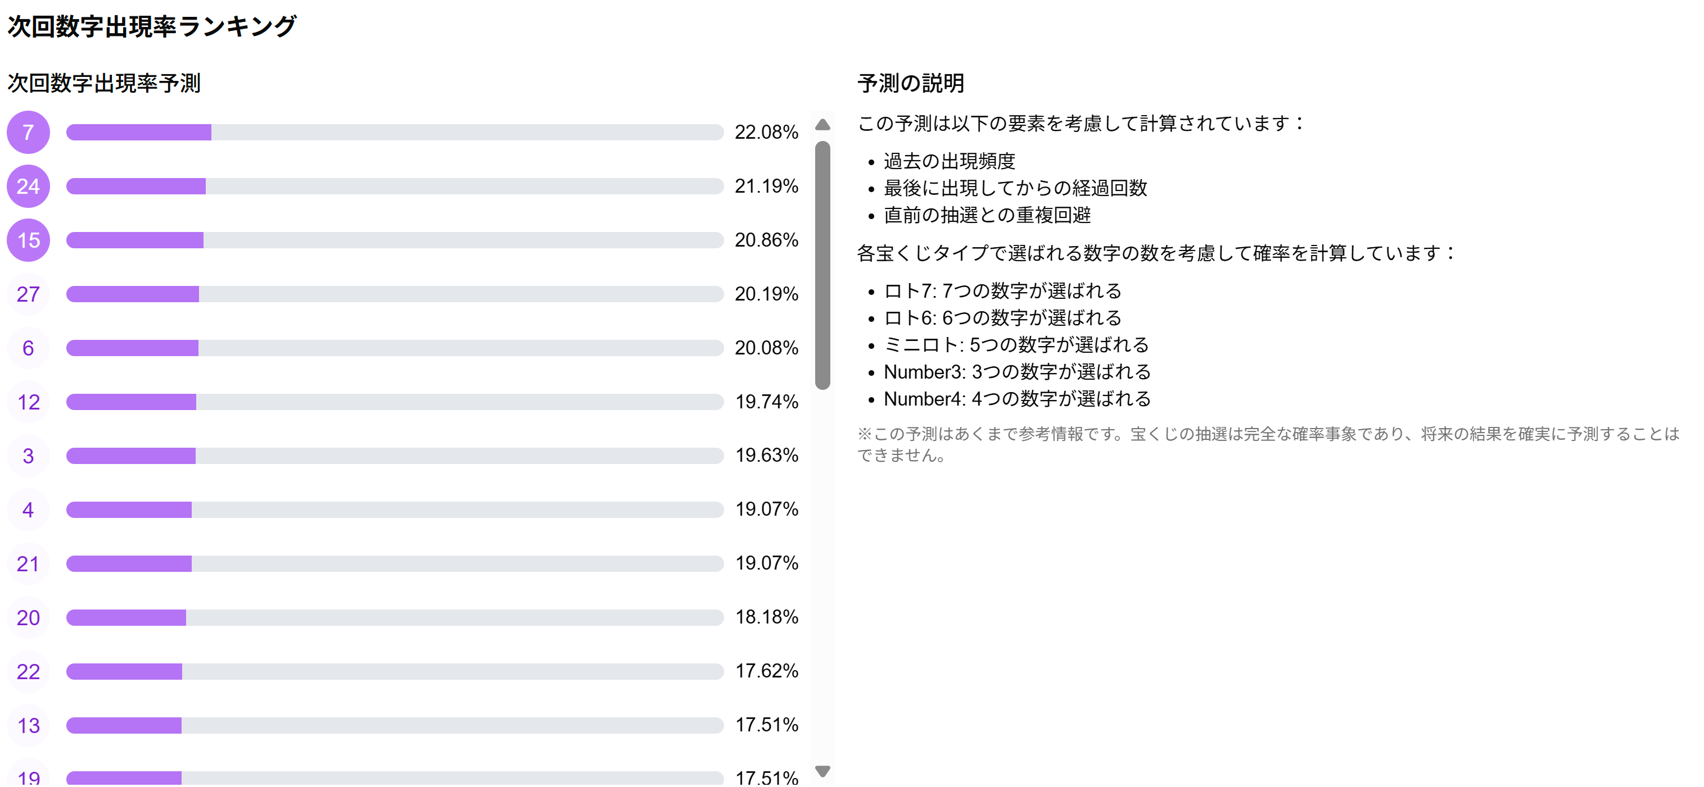The image size is (1704, 787).
Task: Select the number 21 badge
Action: 28,563
